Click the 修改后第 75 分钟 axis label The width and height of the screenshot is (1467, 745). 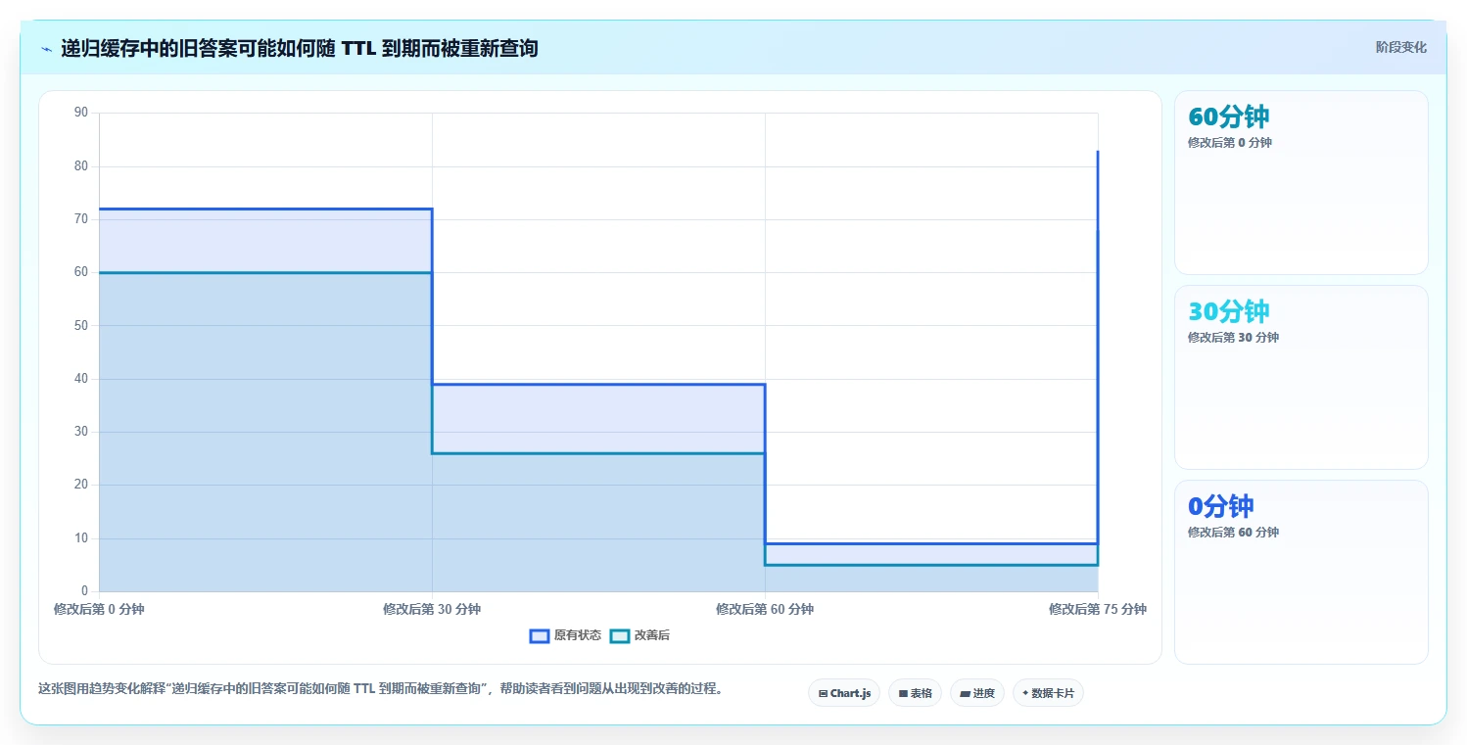click(x=1098, y=609)
